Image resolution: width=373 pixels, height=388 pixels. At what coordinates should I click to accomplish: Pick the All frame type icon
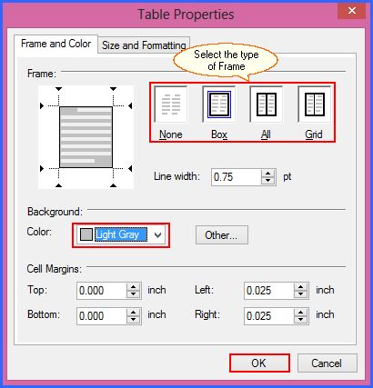[267, 104]
